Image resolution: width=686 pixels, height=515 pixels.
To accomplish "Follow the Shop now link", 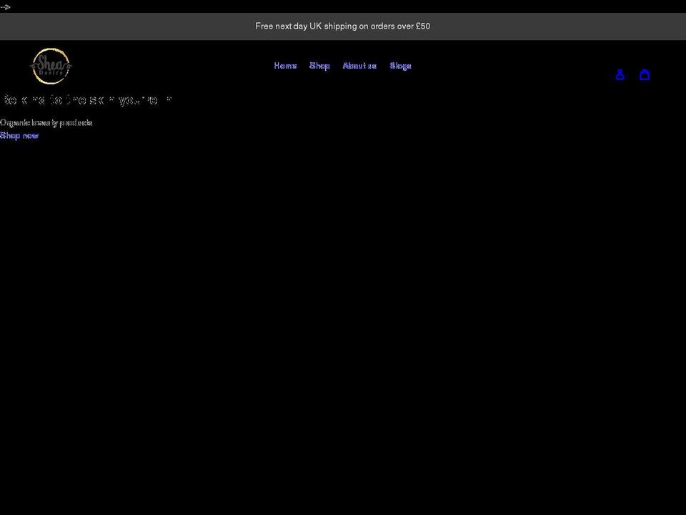I will 19,136.
